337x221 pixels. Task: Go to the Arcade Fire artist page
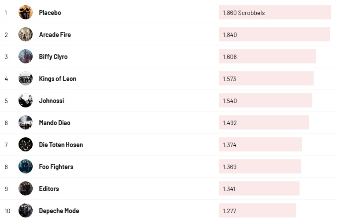tap(55, 35)
